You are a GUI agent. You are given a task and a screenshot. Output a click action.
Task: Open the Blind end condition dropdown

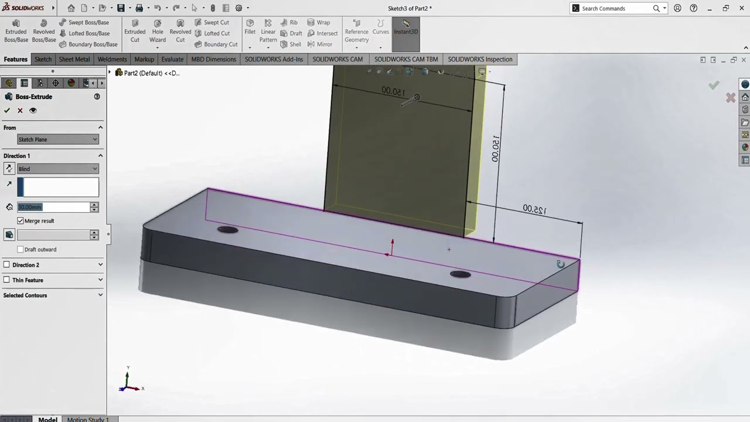click(x=58, y=169)
